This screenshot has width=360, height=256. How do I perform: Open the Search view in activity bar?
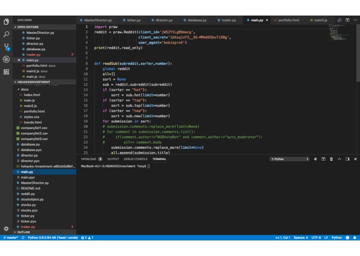[x=6, y=34]
